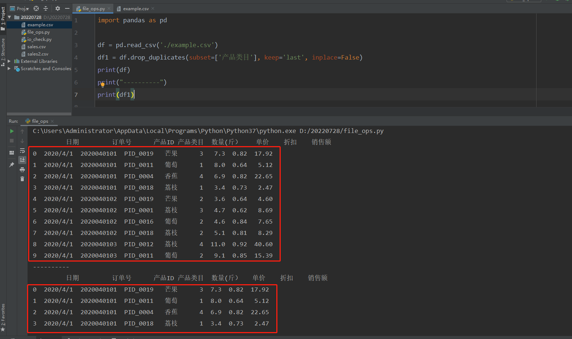The image size is (572, 339).
Task: Click order number 2020040103 in row 9
Action: 99,255
